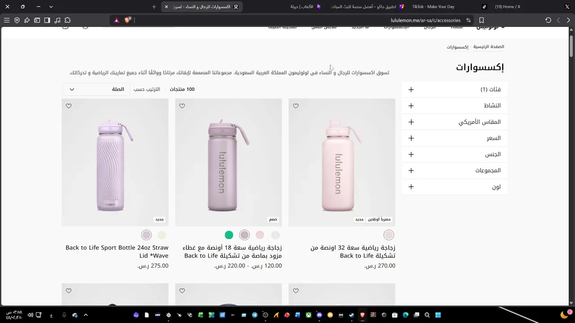Open a new tab with the plus icon
The height and width of the screenshot is (323, 575).
click(x=154, y=7)
